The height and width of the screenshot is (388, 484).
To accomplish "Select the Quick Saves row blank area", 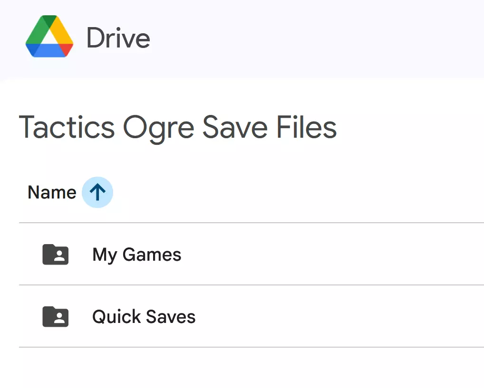I will pyautogui.click(x=333, y=317).
